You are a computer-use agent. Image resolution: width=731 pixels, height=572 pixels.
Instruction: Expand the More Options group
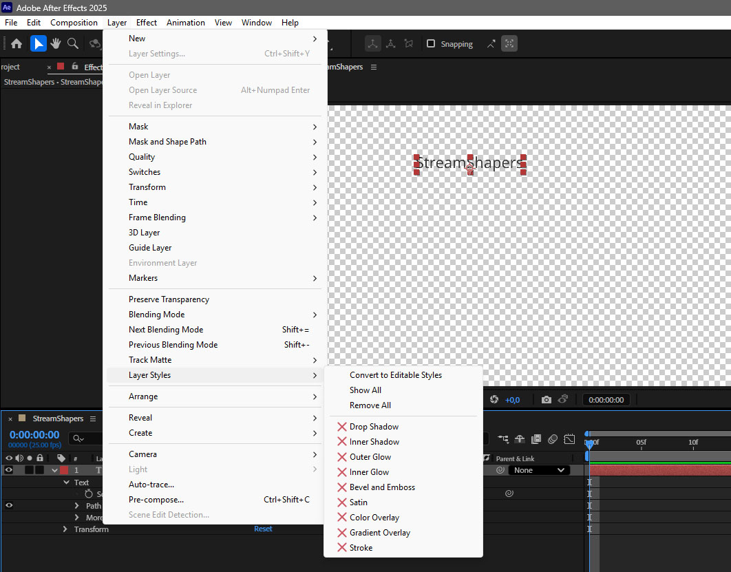[x=76, y=517]
